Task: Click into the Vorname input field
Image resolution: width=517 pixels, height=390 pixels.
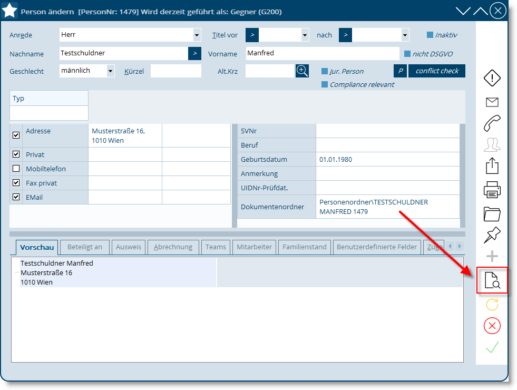Action: coord(323,53)
